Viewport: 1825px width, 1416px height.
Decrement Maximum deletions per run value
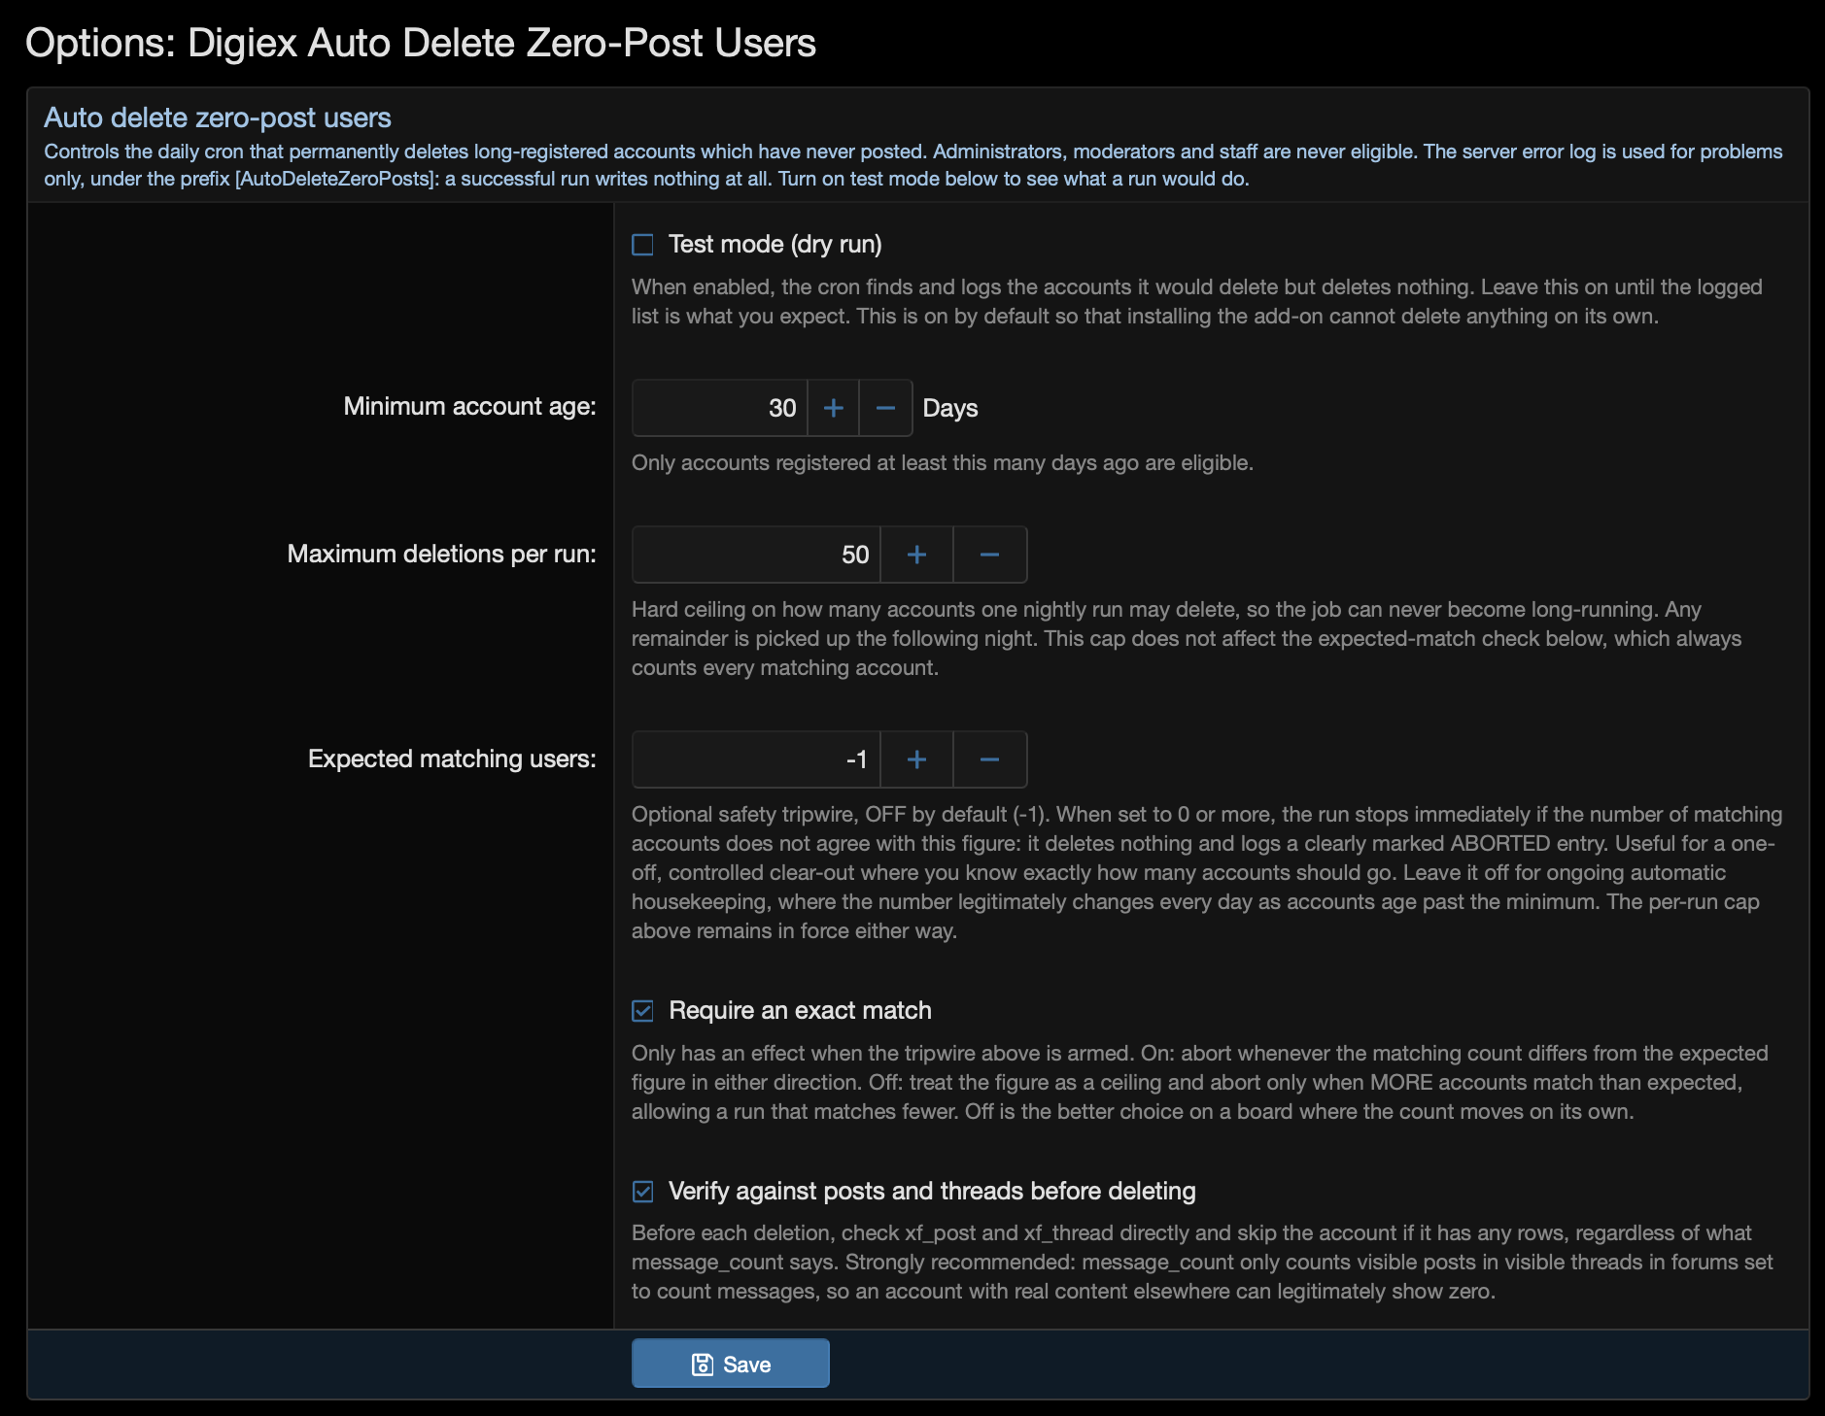click(x=989, y=555)
